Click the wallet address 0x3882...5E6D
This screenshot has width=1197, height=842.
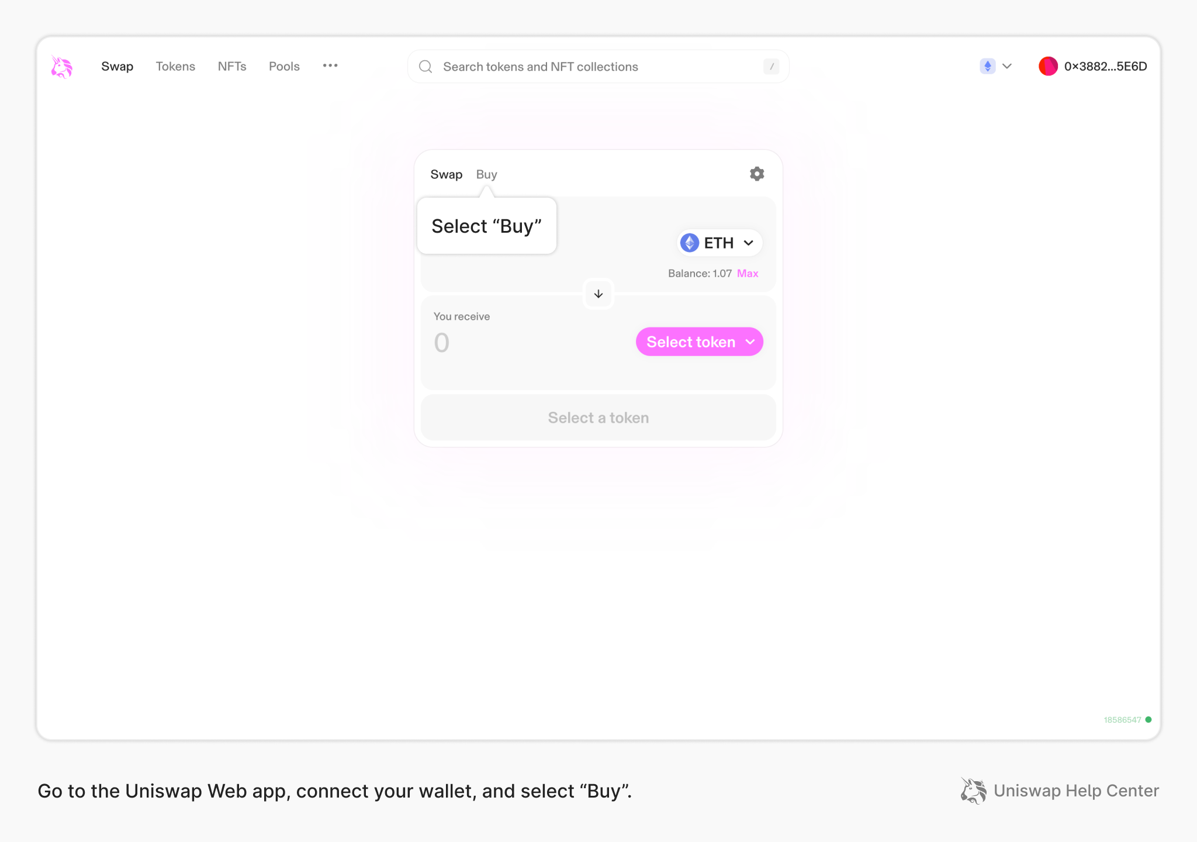tap(1105, 66)
